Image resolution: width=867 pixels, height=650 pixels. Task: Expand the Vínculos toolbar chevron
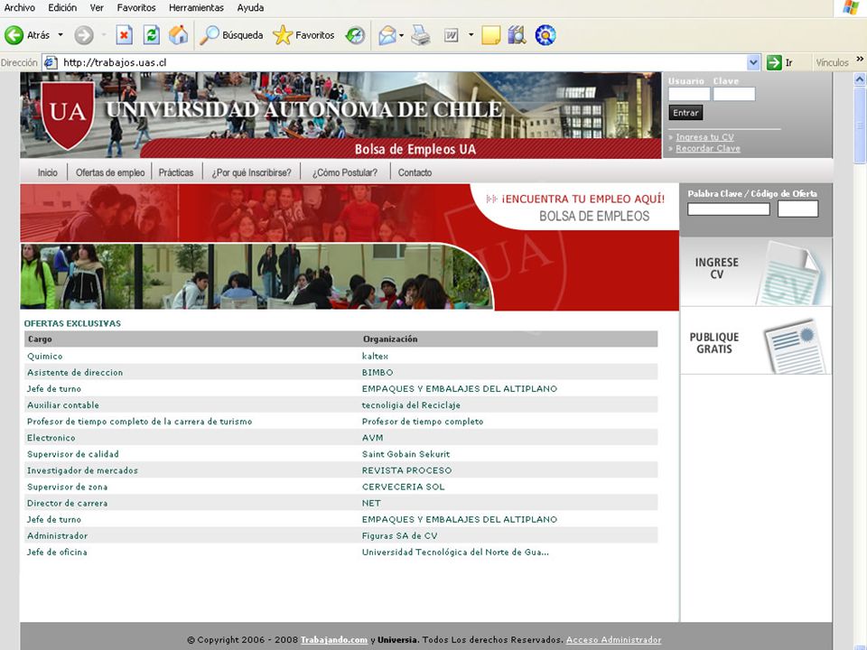coord(860,60)
